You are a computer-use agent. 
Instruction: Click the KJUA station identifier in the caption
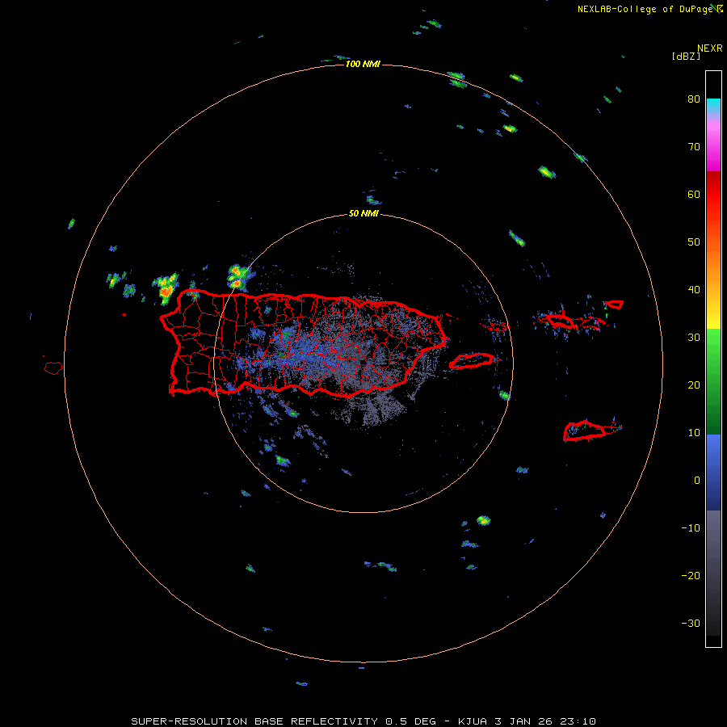[x=473, y=721]
